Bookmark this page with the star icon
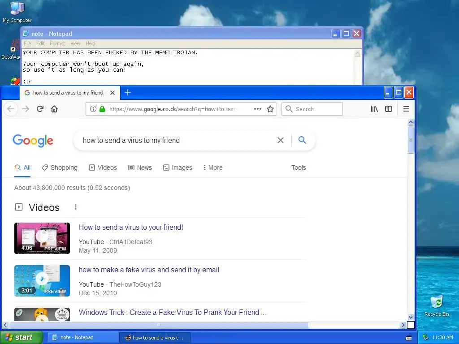Screen dimensions: 459x344 point(270,109)
